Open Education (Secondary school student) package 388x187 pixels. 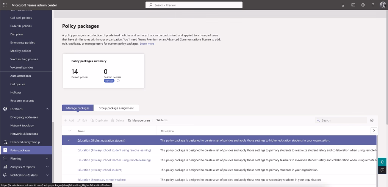click(x=102, y=179)
